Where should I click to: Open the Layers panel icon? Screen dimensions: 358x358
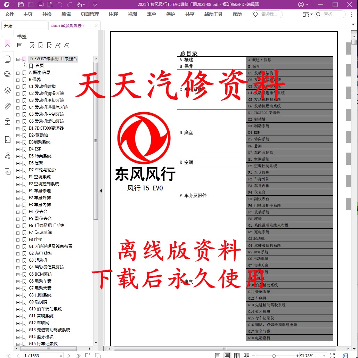(8, 90)
